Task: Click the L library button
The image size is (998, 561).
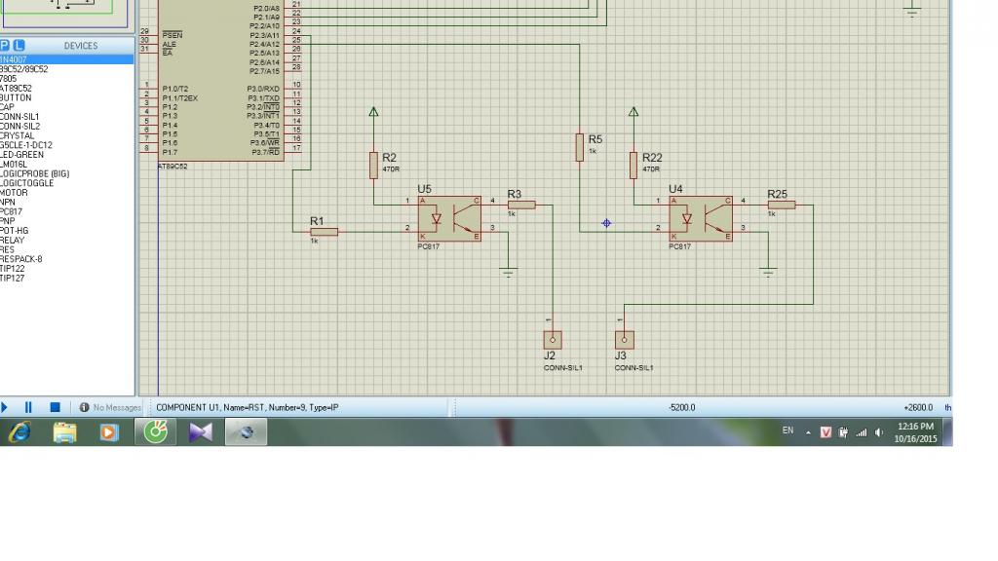Action: click(x=19, y=46)
